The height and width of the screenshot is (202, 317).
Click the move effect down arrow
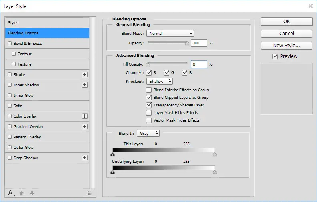(x=32, y=193)
